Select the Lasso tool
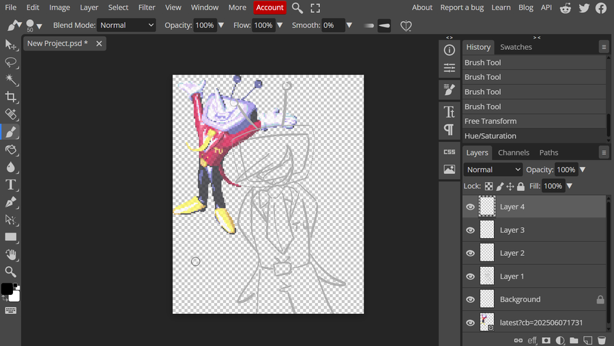Screen dimensions: 614x346 pos(10,62)
